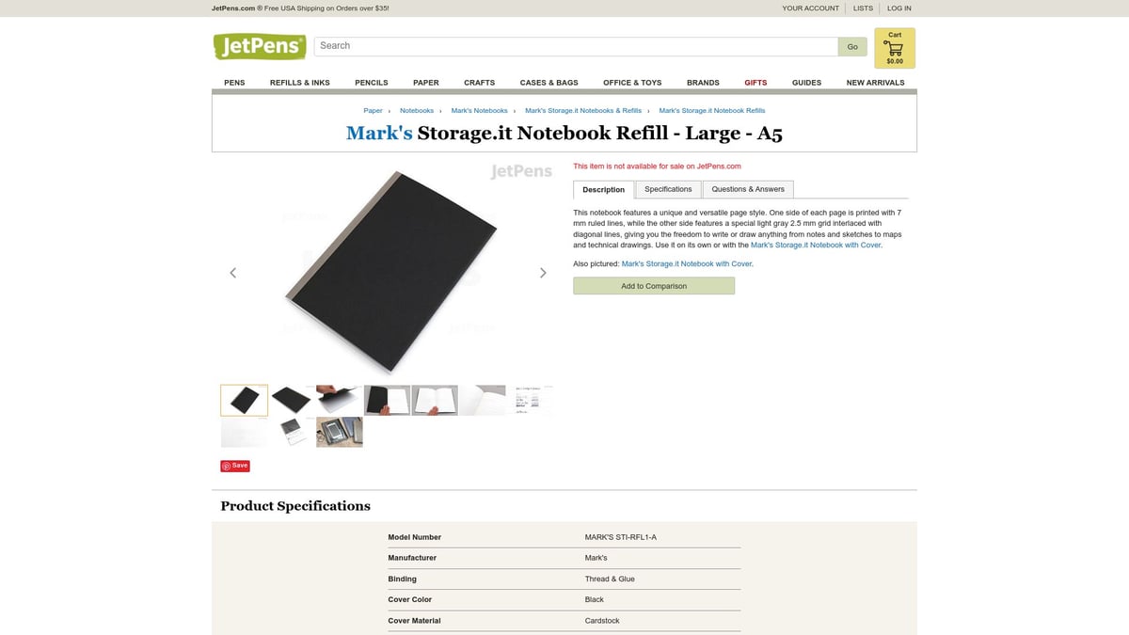The width and height of the screenshot is (1129, 635).
Task: Click Add to Comparison button
Action: (x=654, y=286)
